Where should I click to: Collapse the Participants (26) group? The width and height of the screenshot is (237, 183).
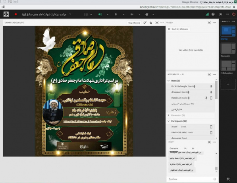point(169,121)
